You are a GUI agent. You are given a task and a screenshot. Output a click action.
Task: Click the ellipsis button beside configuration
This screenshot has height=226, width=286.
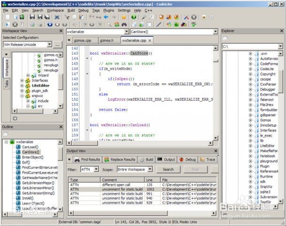(57, 45)
